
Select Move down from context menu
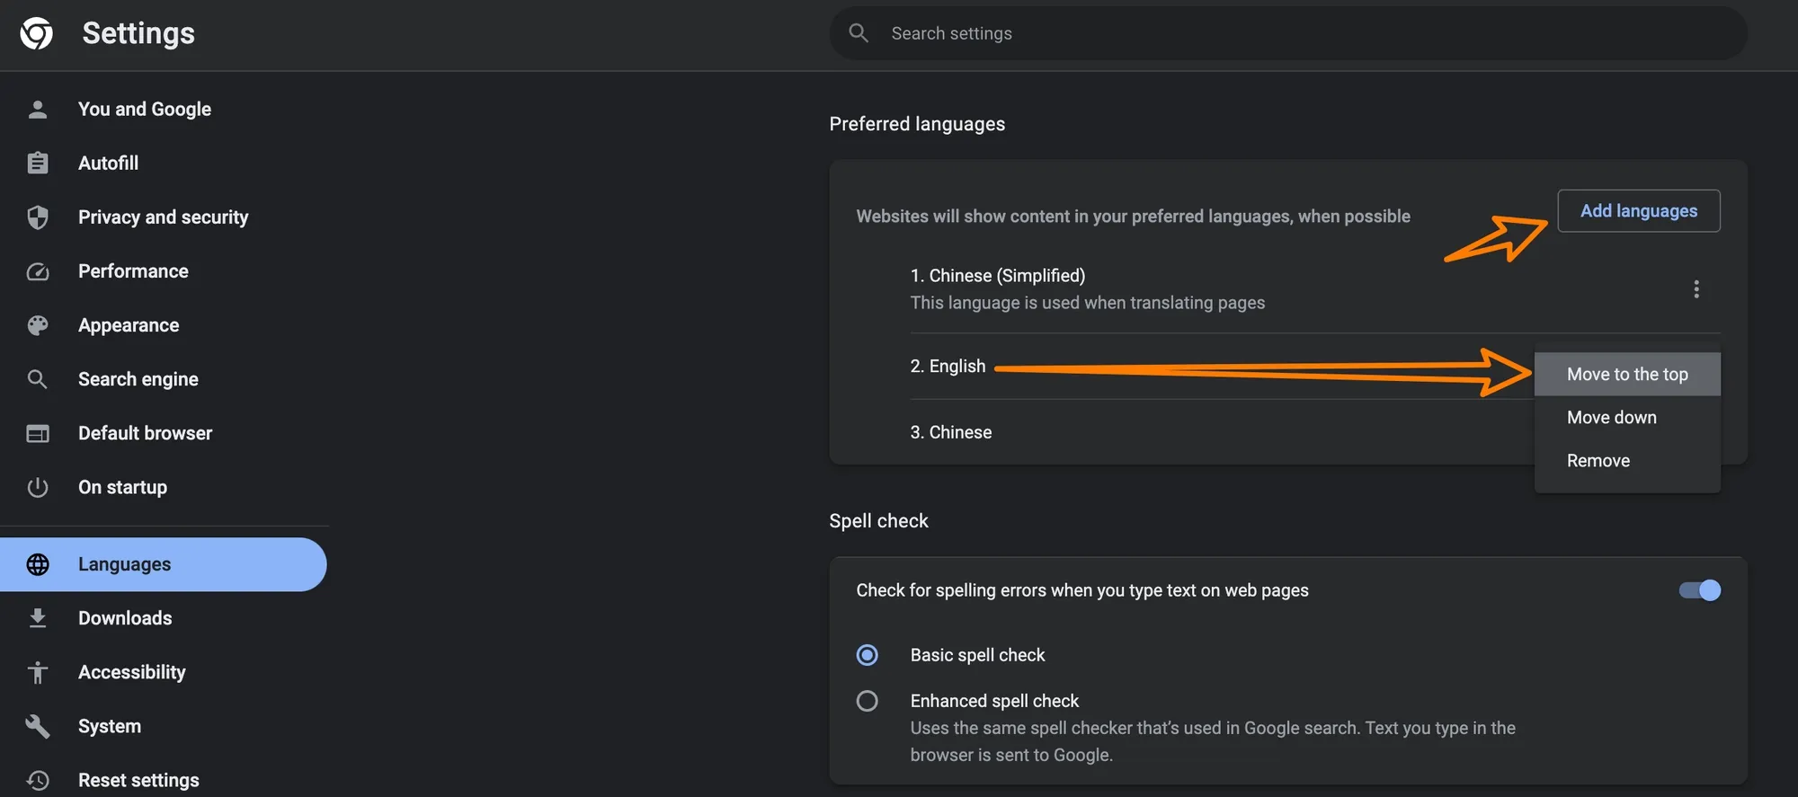1611,418
